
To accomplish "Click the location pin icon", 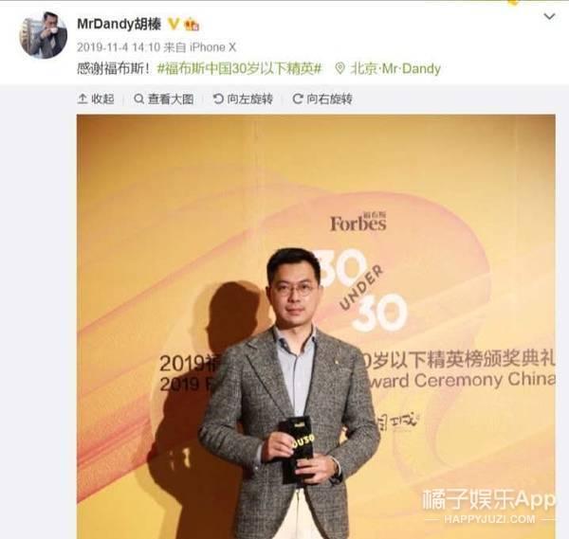I will pyautogui.click(x=340, y=68).
